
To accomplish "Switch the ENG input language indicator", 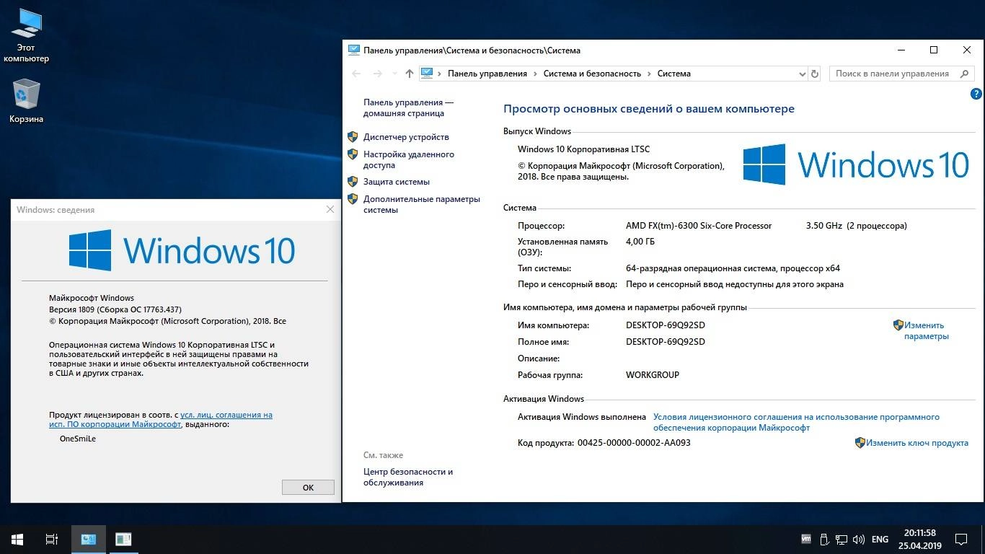I will 880,539.
